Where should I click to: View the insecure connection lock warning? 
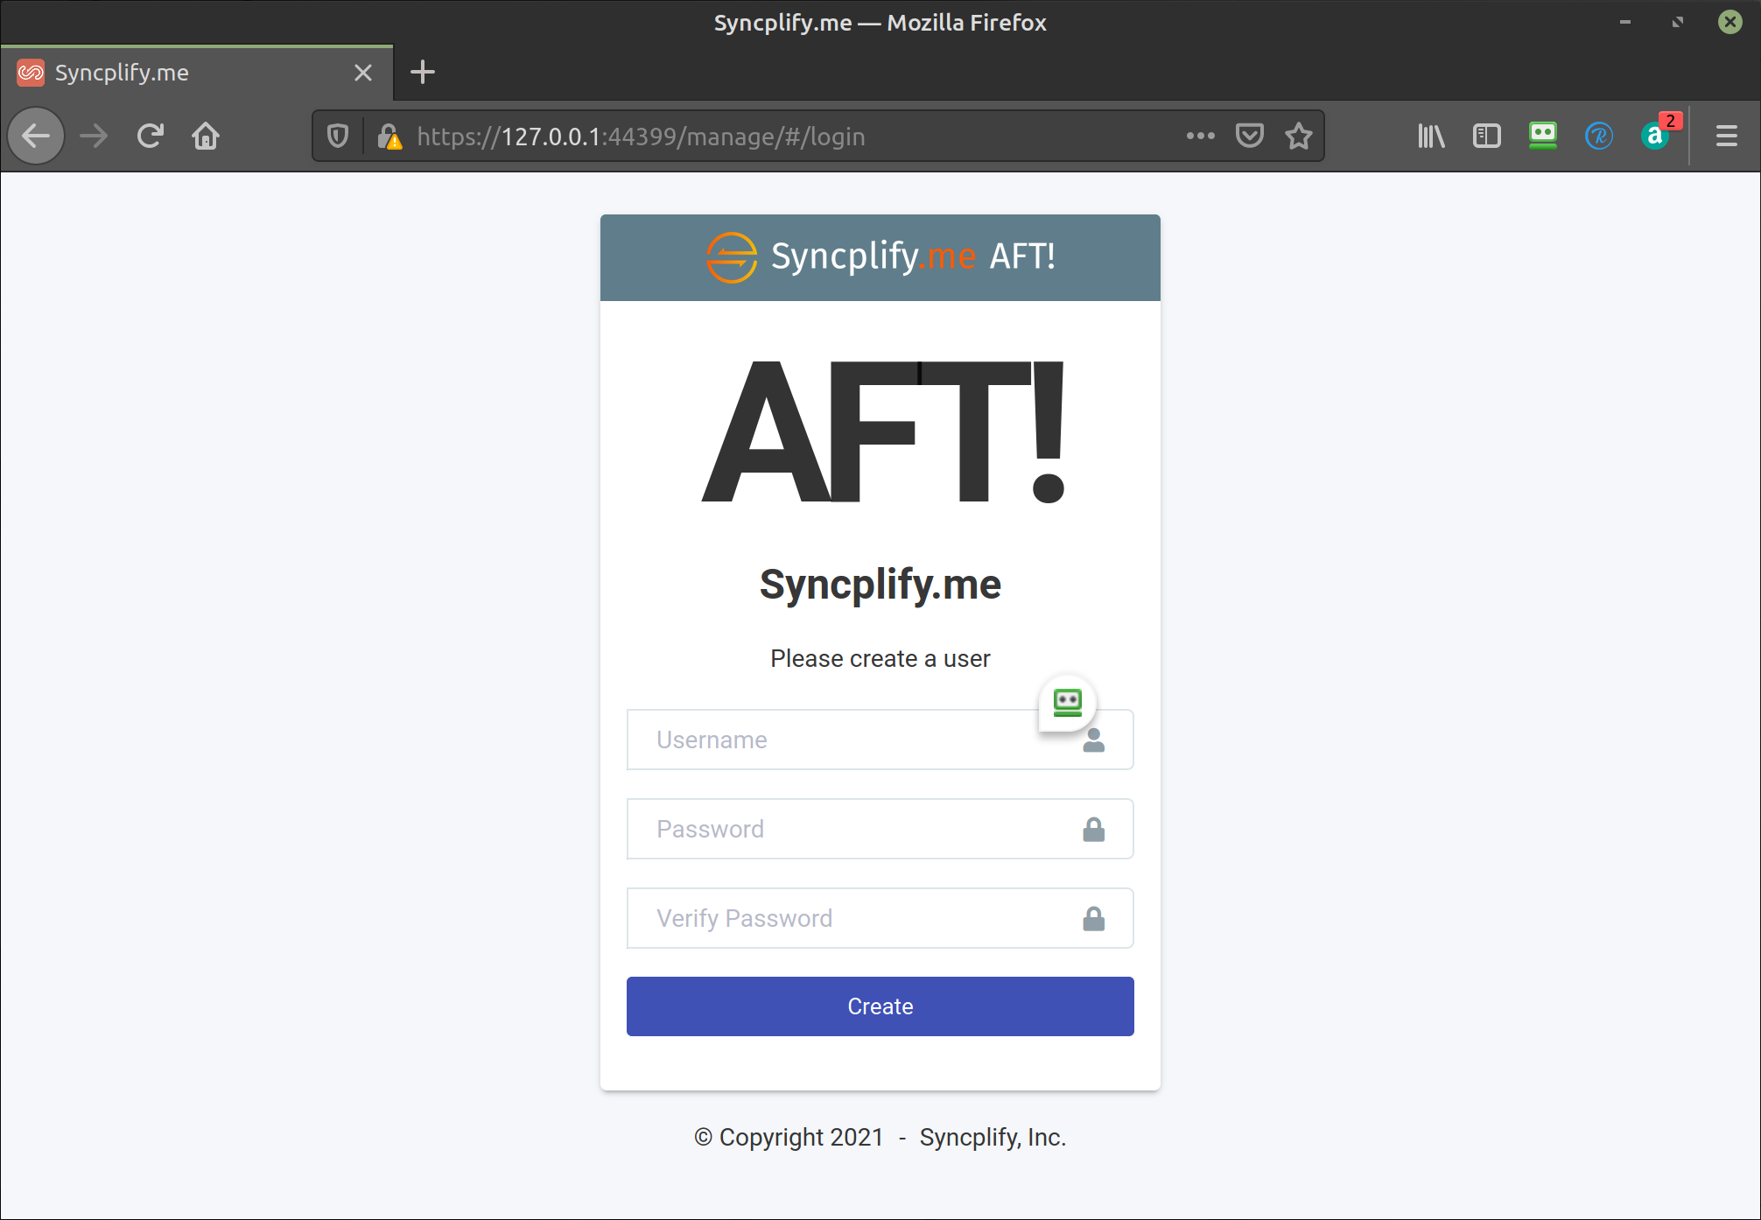pos(389,137)
